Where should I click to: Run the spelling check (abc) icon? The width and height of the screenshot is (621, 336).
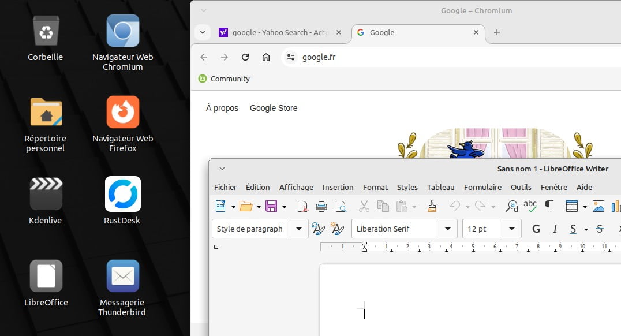[530, 206]
